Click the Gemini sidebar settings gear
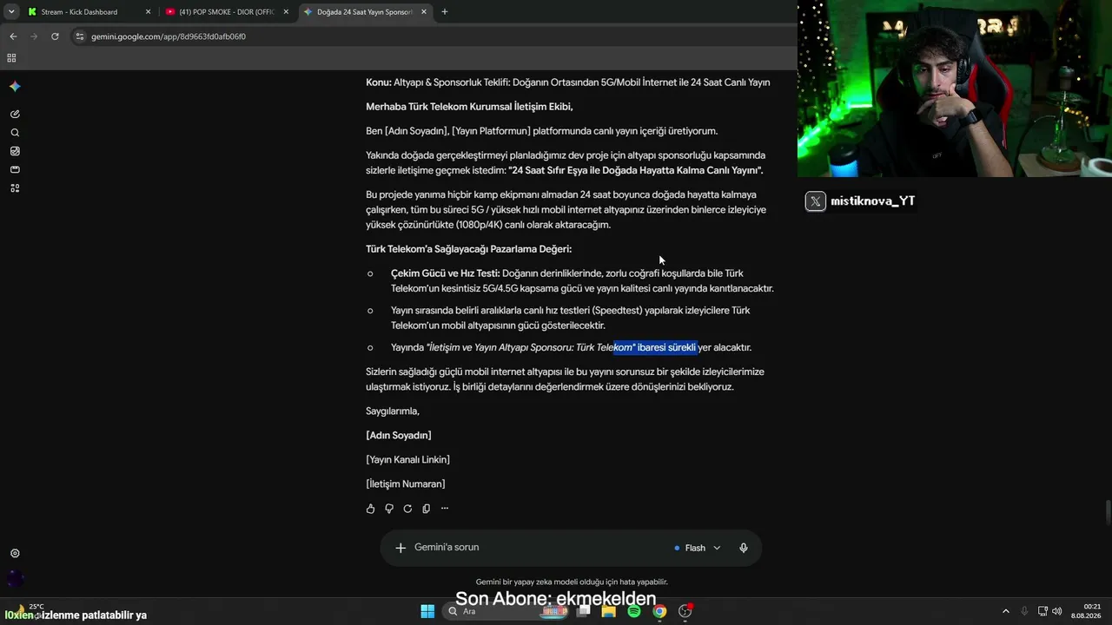 coord(15,554)
